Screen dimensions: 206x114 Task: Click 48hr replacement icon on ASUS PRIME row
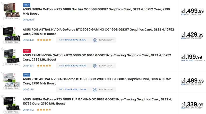[95, 66]
